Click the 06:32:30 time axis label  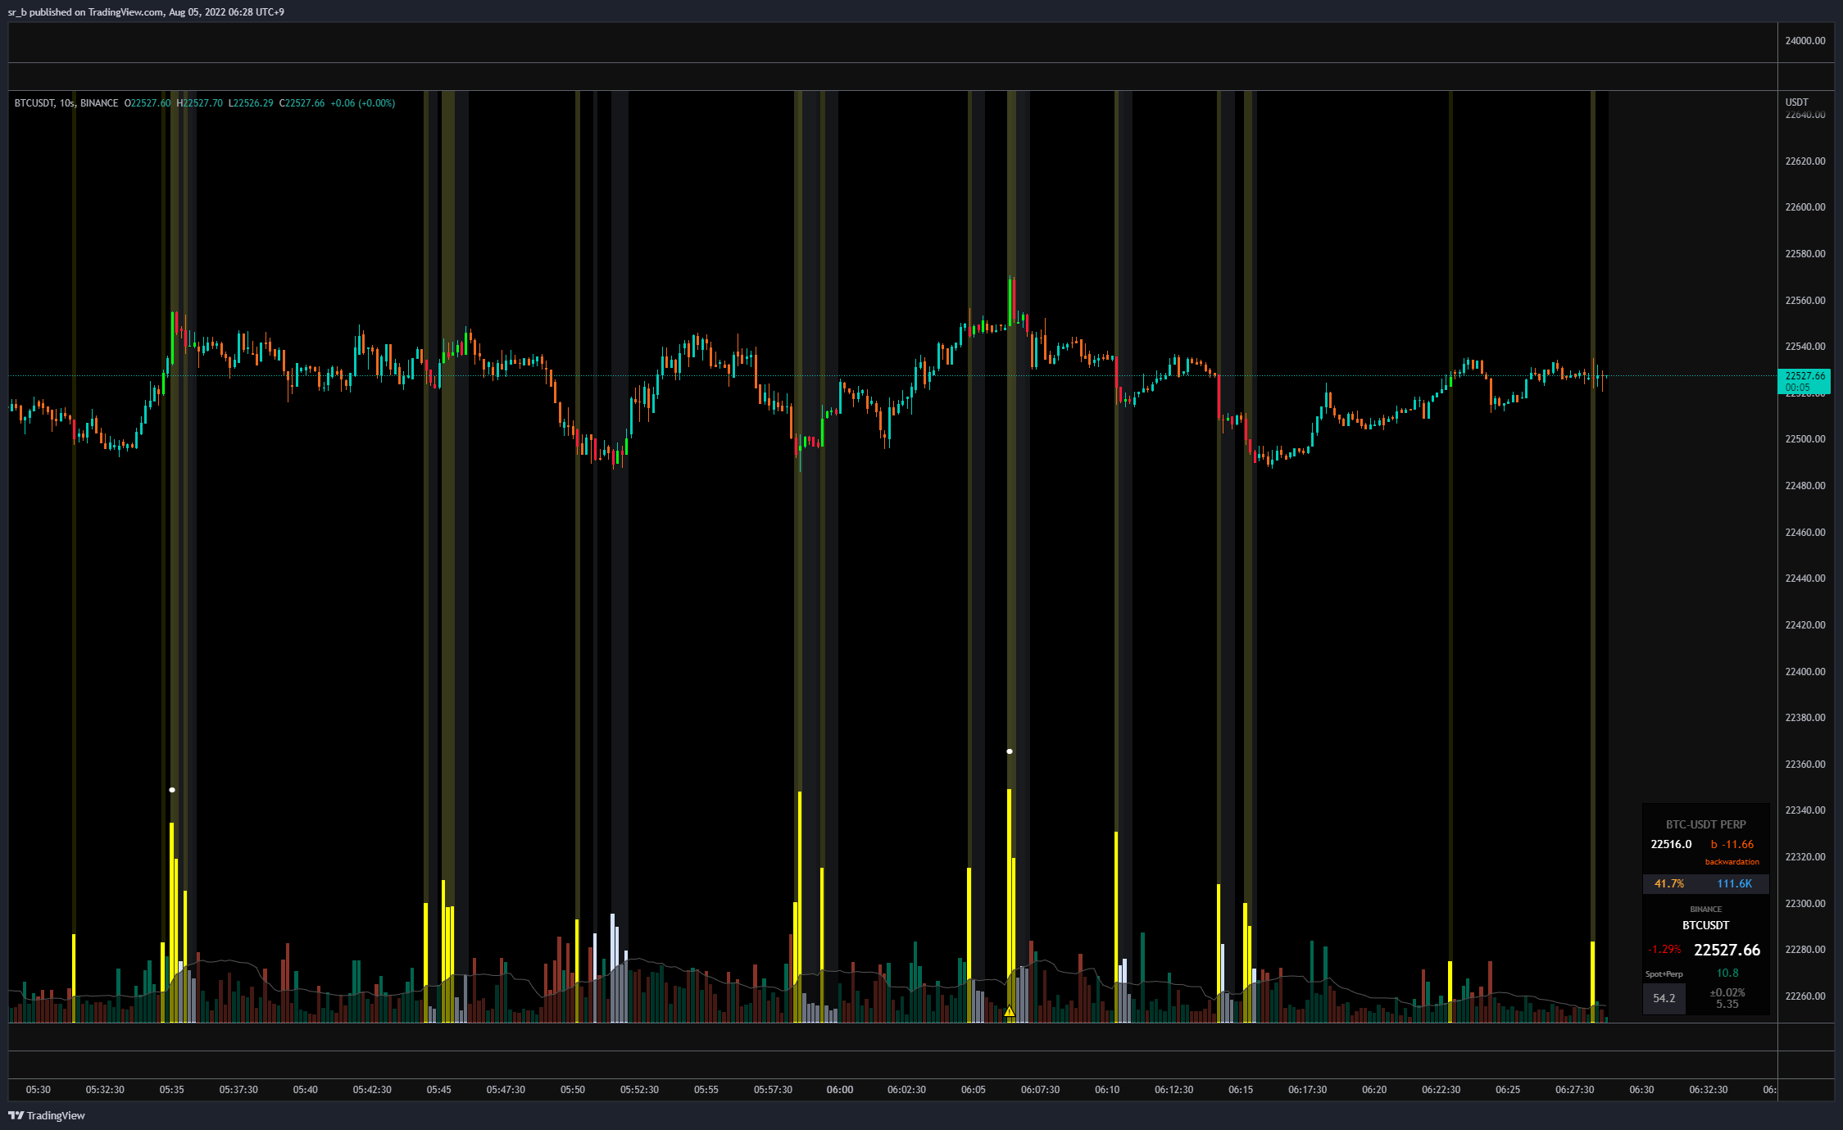click(1708, 1090)
